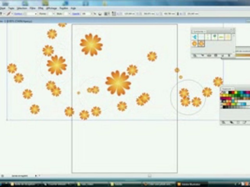The height and width of the screenshot is (187, 250).
Task: Click the delete symbol trash icon
Action: (229, 55)
